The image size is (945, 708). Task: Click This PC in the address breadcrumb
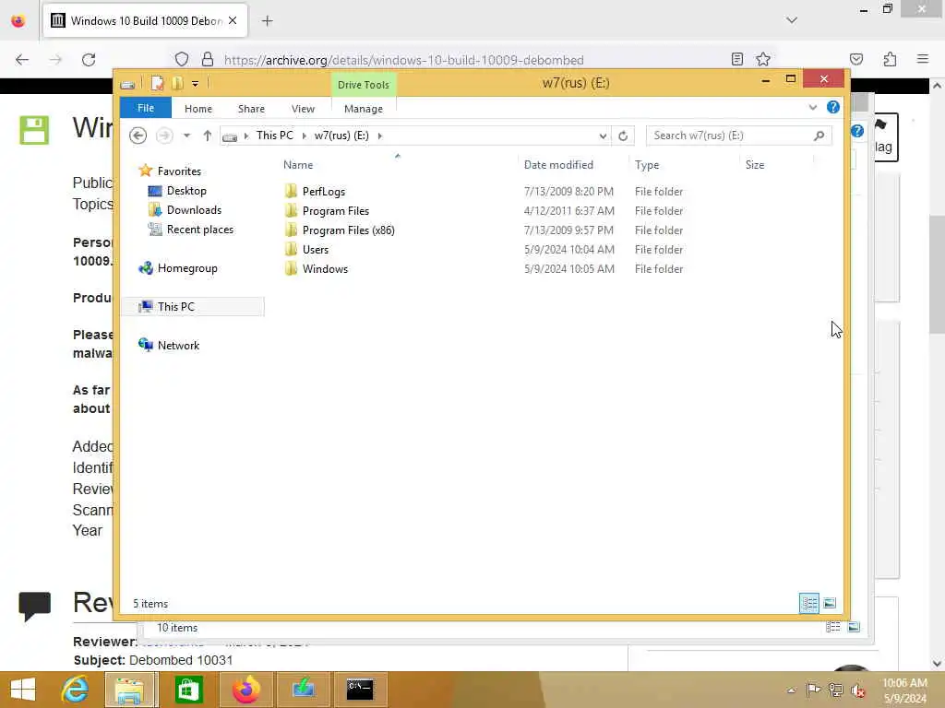(x=275, y=136)
